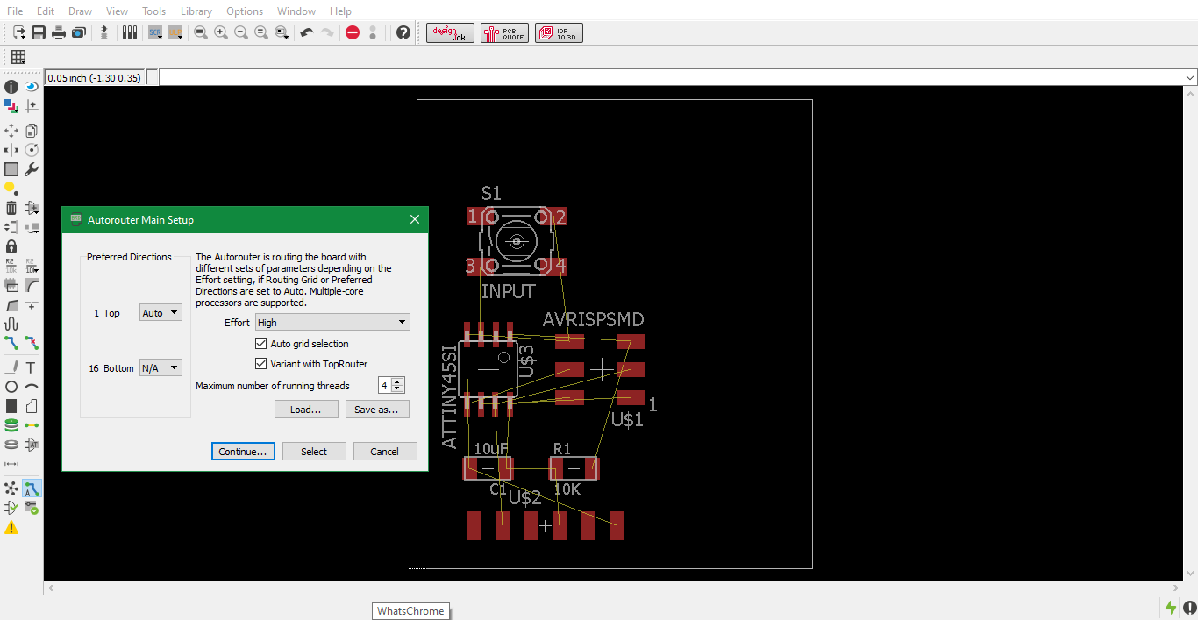Open the 1 Top direction dropdown
The height and width of the screenshot is (620, 1198).
161,312
